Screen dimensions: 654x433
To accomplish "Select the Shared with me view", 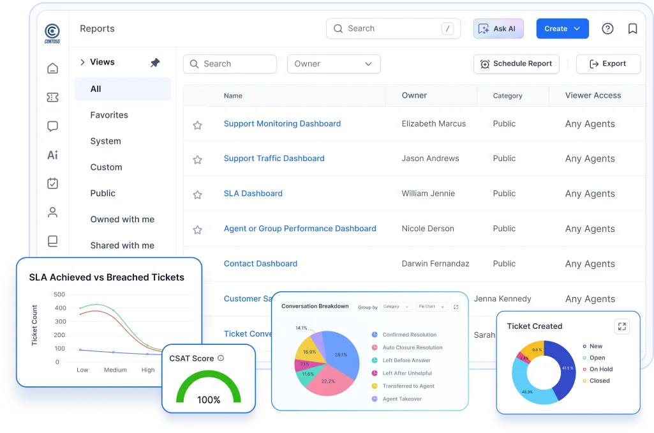I will [x=123, y=245].
